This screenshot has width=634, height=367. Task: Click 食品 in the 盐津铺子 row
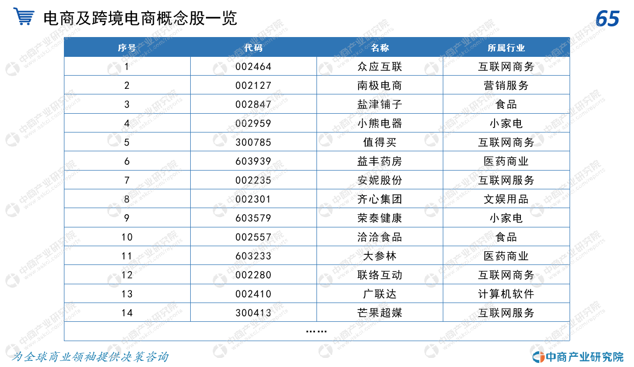pyautogui.click(x=506, y=105)
